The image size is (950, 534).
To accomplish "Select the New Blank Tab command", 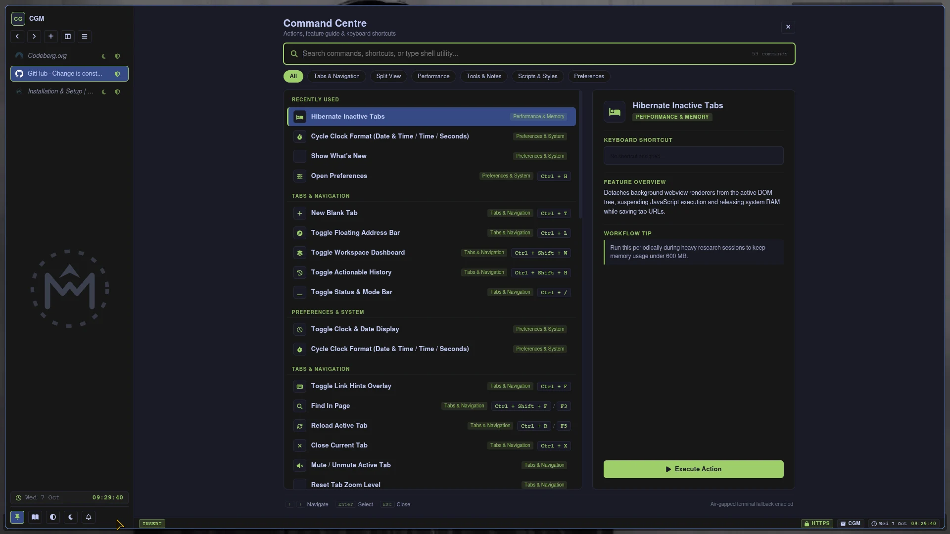I will [x=431, y=213].
